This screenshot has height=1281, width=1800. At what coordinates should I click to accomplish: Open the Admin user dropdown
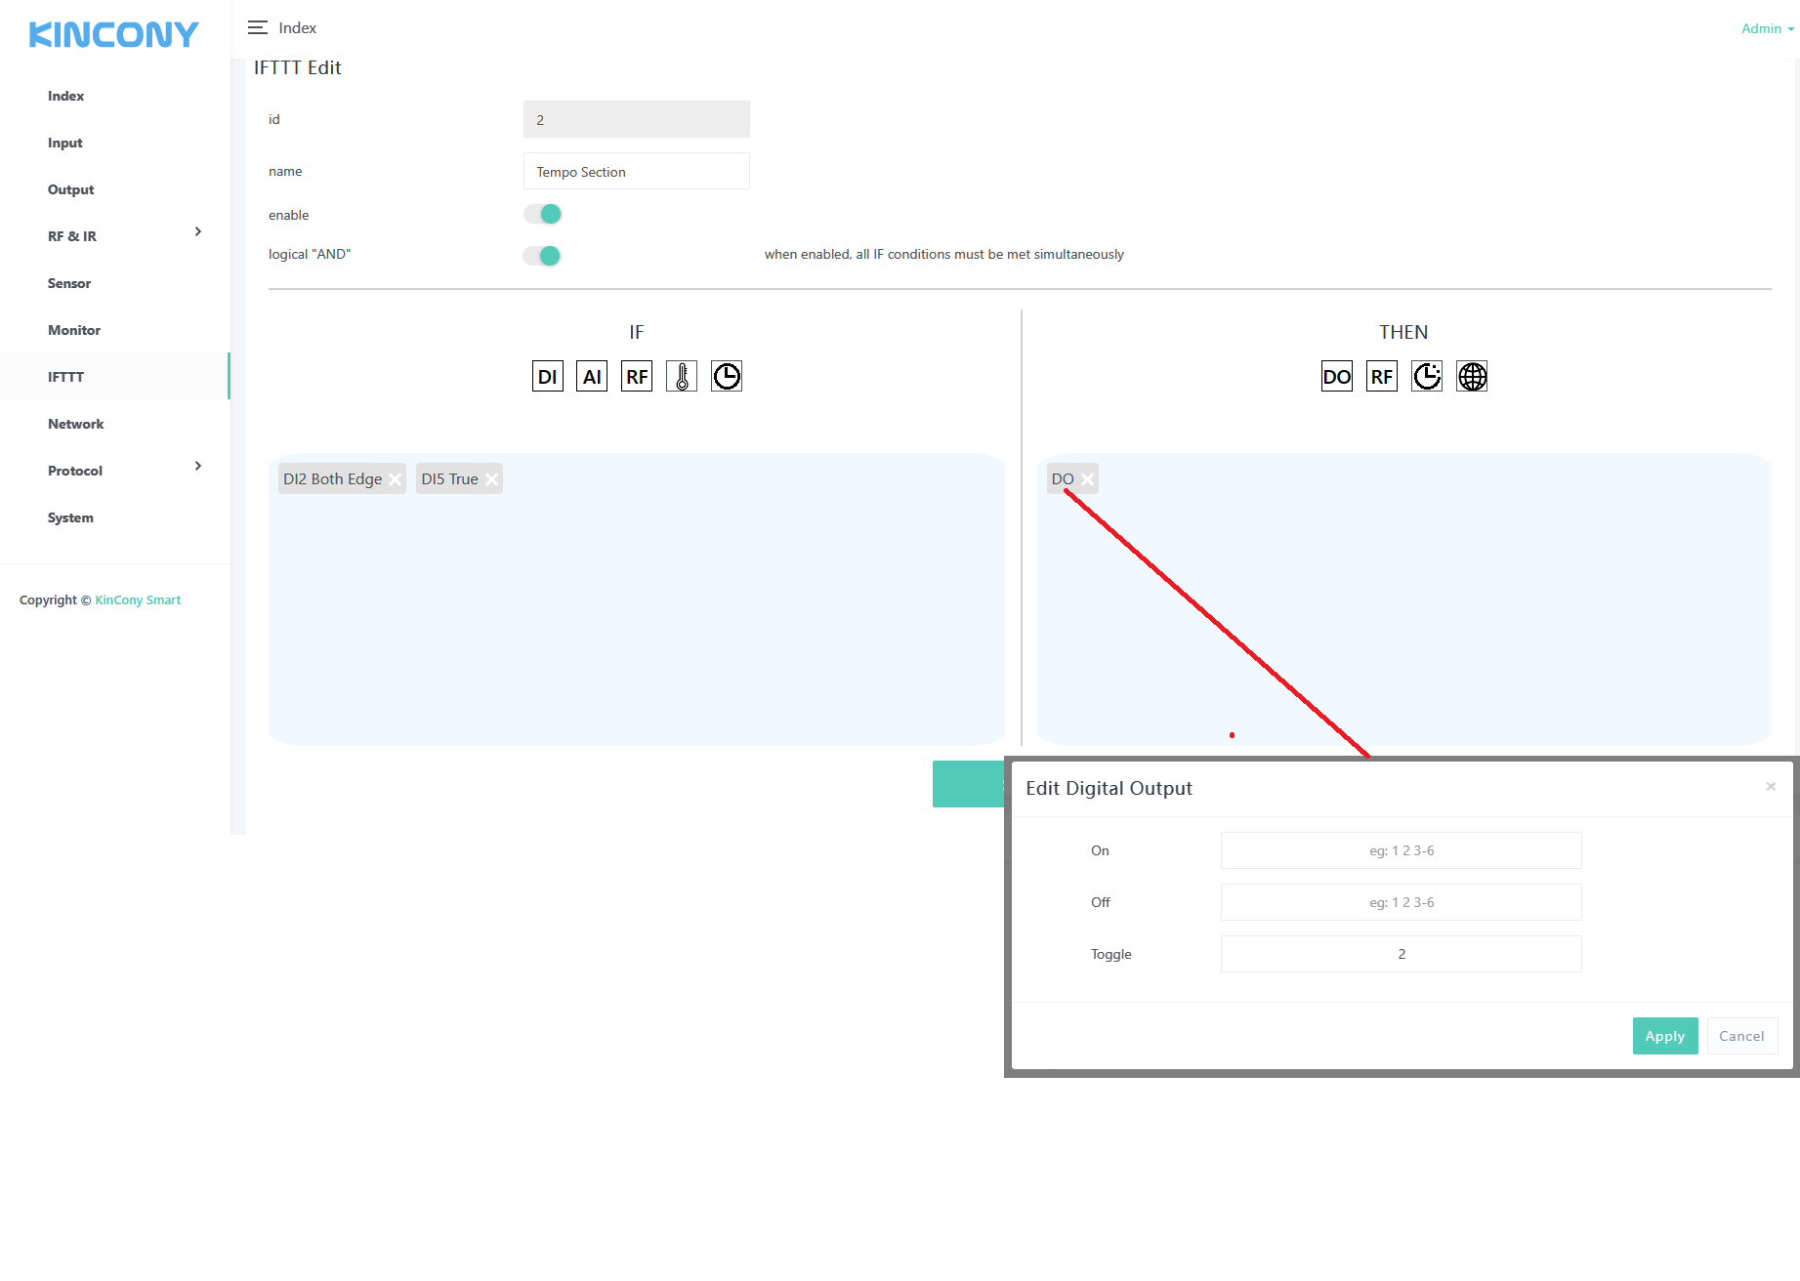pos(1767,28)
